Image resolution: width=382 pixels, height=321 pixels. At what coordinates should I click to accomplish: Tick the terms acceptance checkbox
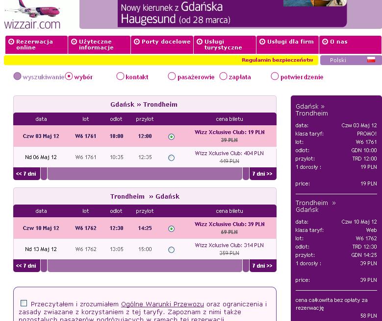(x=24, y=303)
